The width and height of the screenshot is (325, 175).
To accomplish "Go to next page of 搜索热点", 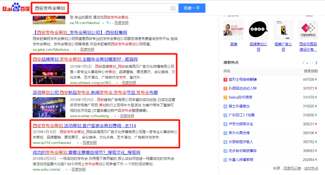I will pos(316,63).
